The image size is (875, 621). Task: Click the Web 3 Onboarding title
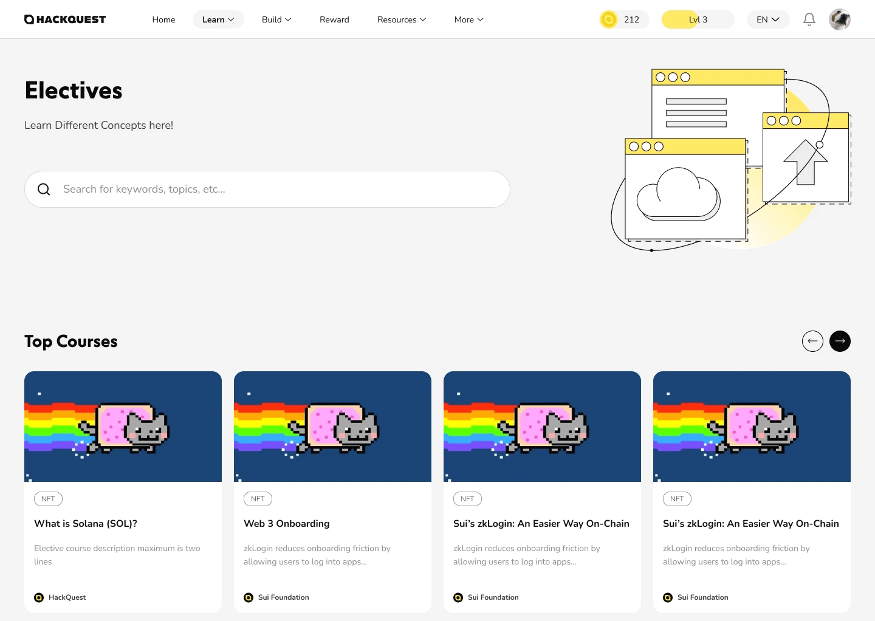287,524
